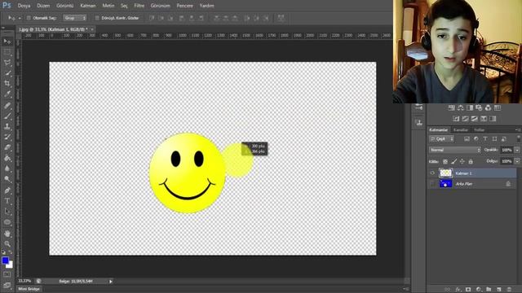Image resolution: width=522 pixels, height=293 pixels.
Task: Select the Ellipse shape tool
Action: point(7,222)
